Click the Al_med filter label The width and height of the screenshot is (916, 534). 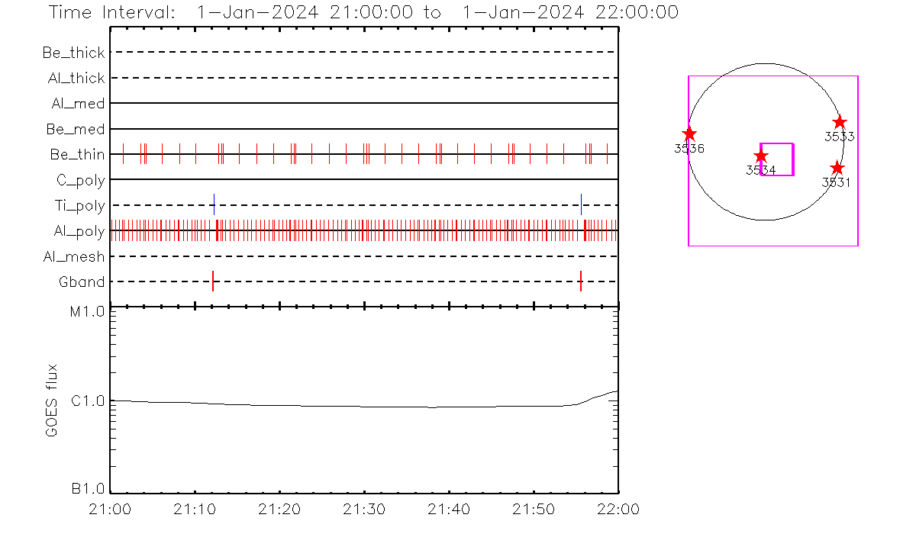point(79,104)
